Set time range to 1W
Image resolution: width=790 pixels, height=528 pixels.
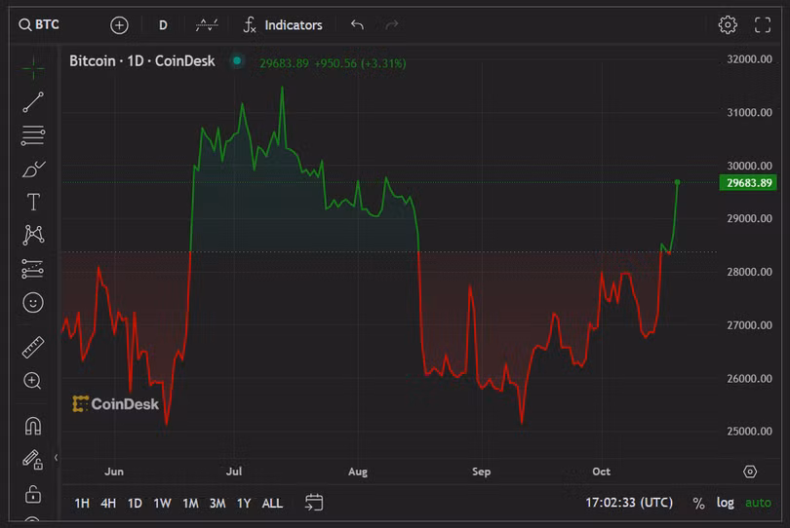(162, 503)
